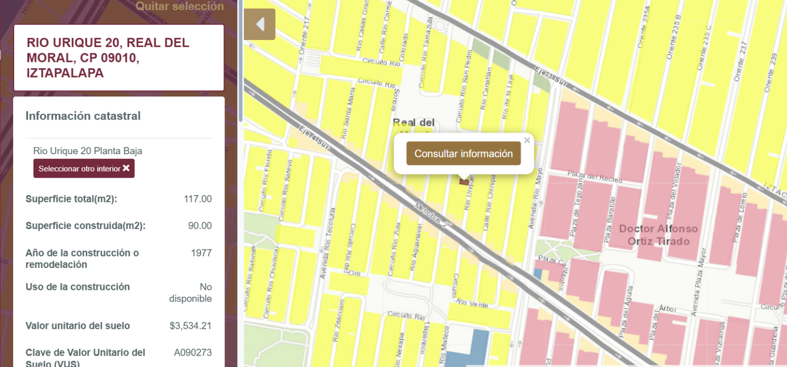Click the blue parcel near Río Mixteco

(467, 348)
